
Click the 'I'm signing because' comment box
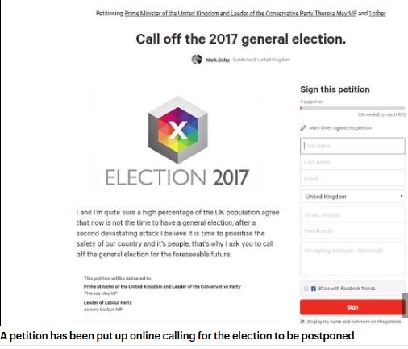click(x=352, y=259)
